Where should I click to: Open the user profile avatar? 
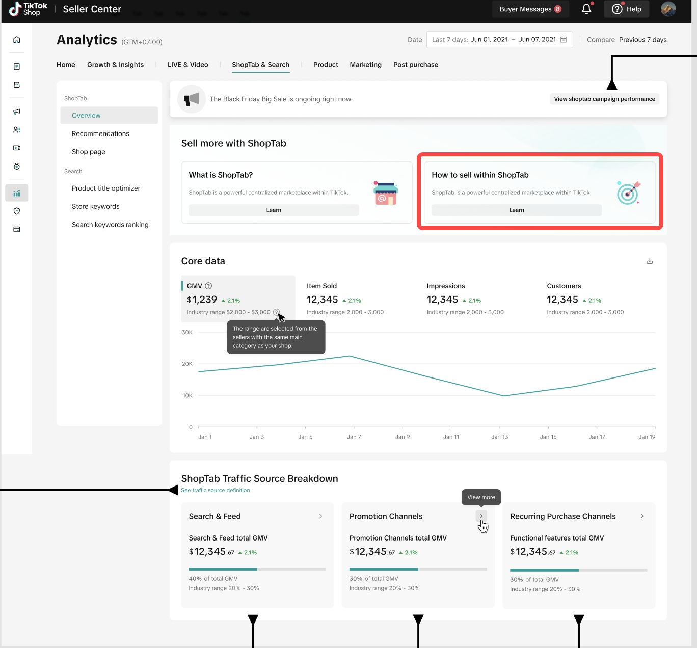[x=668, y=9]
